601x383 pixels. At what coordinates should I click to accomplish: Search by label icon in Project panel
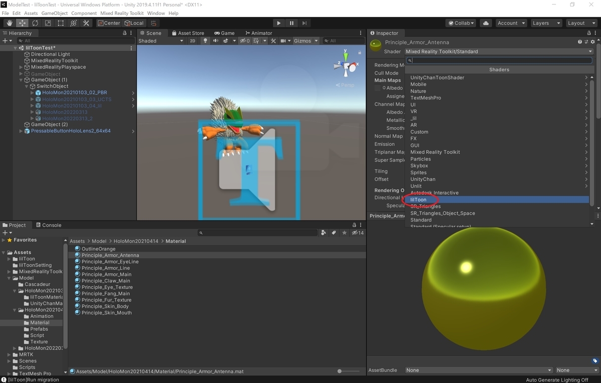pyautogui.click(x=334, y=232)
